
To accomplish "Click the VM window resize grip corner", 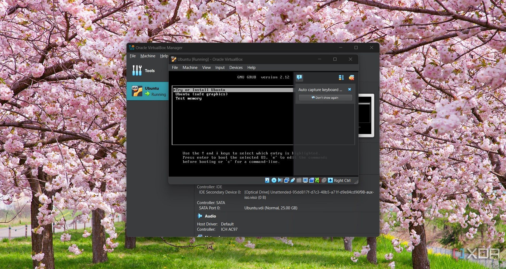I will [356, 182].
